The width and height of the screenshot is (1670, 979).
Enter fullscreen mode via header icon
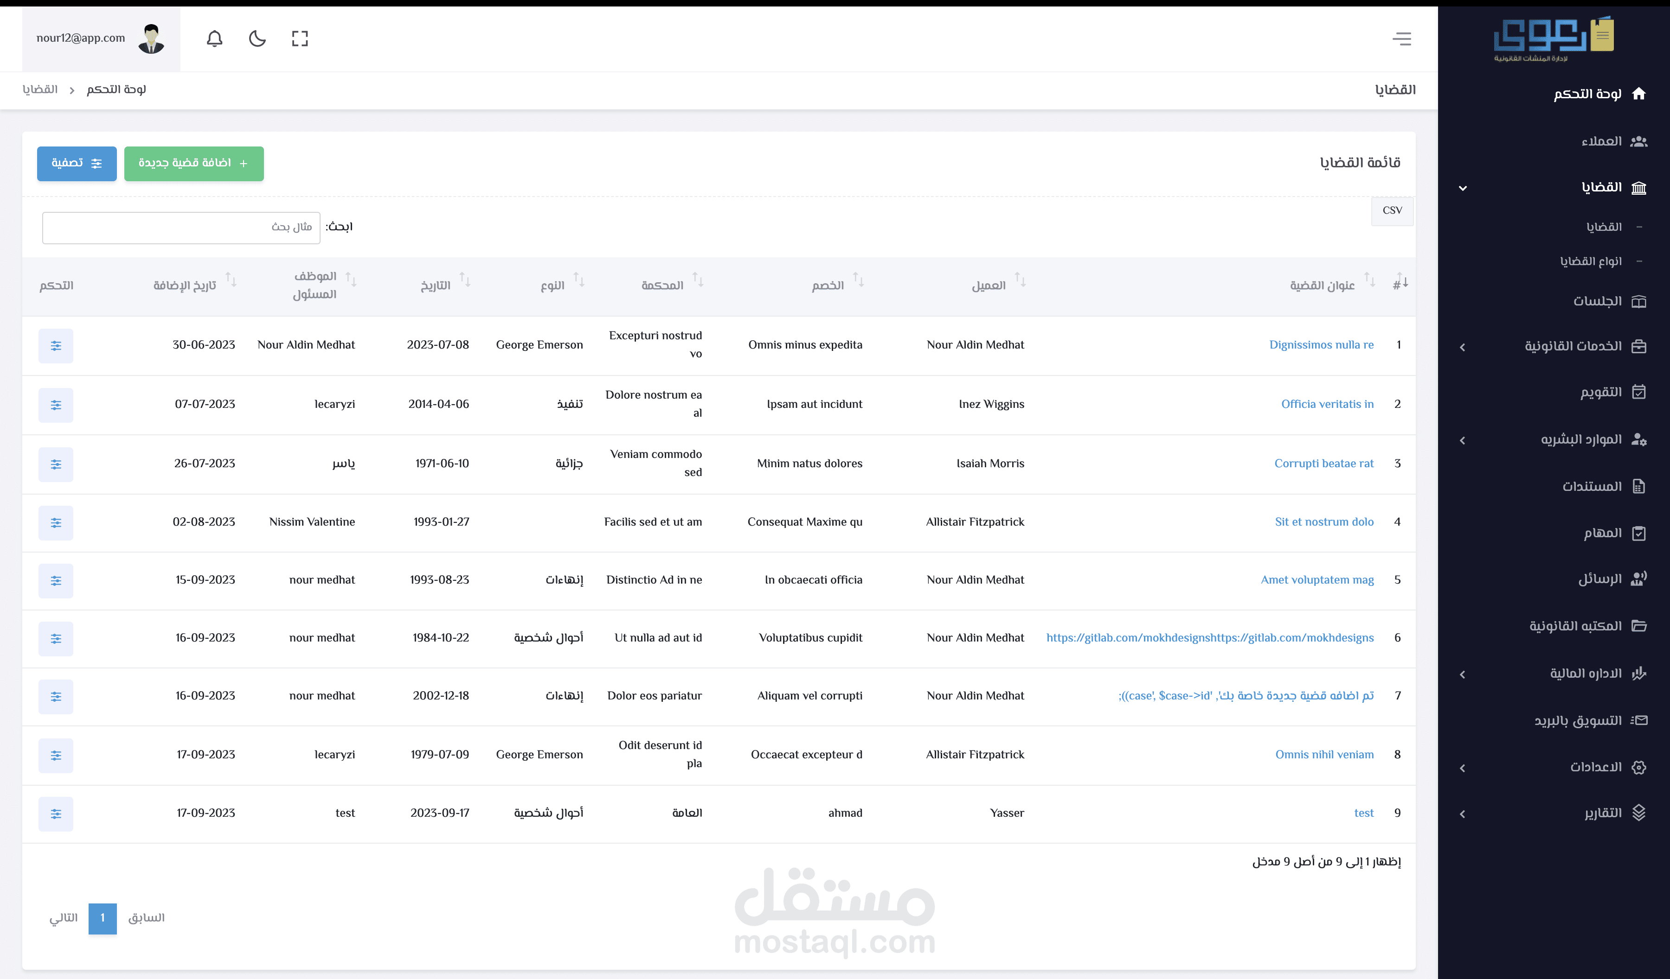[x=300, y=38]
